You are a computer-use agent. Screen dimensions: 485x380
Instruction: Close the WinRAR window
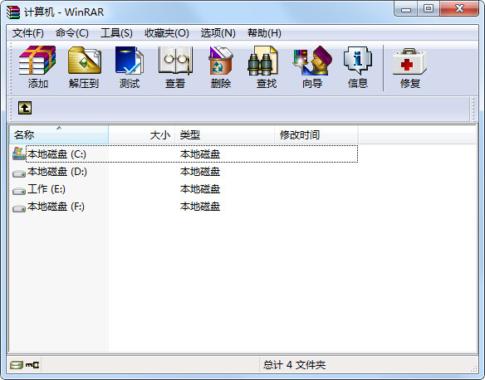point(459,8)
